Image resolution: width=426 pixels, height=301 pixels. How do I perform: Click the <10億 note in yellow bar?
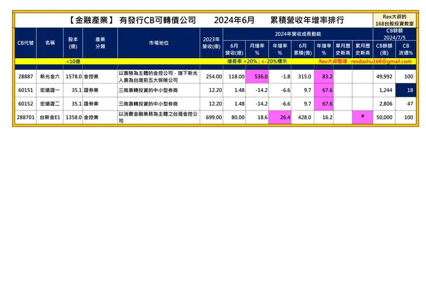click(73, 62)
